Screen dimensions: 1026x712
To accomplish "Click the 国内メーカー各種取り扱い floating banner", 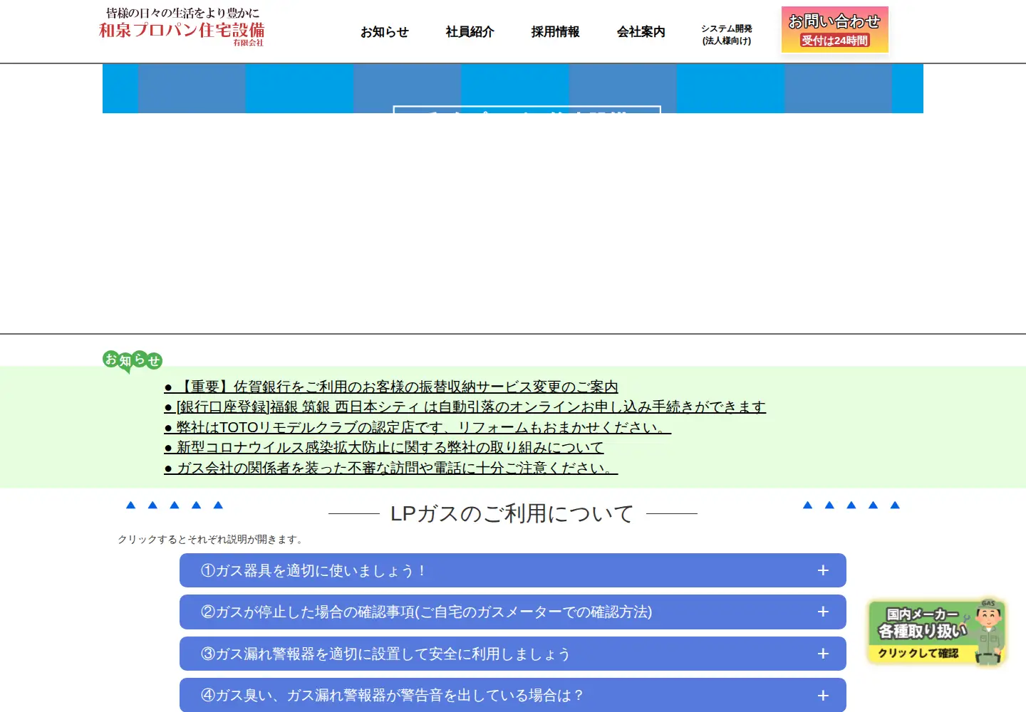I will [x=936, y=632].
